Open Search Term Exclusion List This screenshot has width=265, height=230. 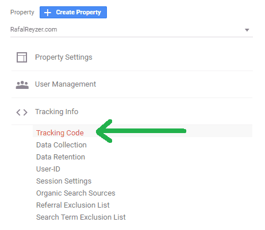(x=81, y=217)
